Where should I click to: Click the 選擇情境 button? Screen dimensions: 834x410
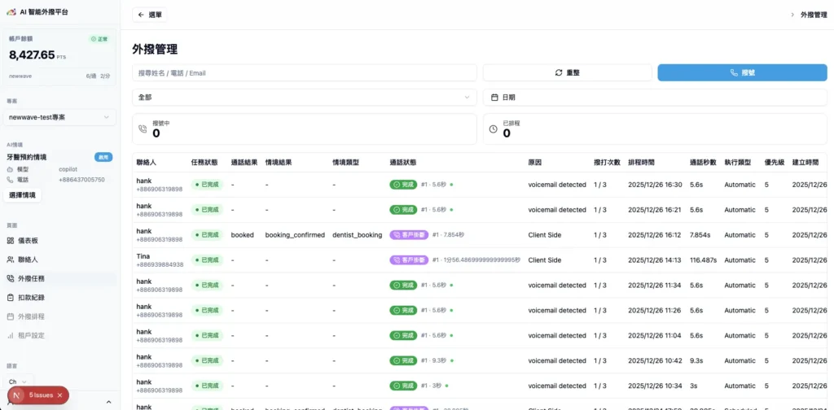pyautogui.click(x=22, y=195)
